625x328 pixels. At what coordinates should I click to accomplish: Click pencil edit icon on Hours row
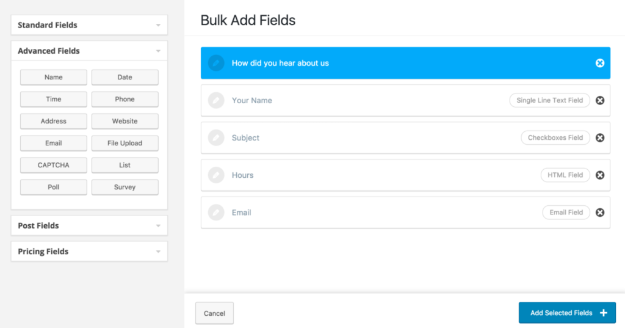click(x=216, y=175)
